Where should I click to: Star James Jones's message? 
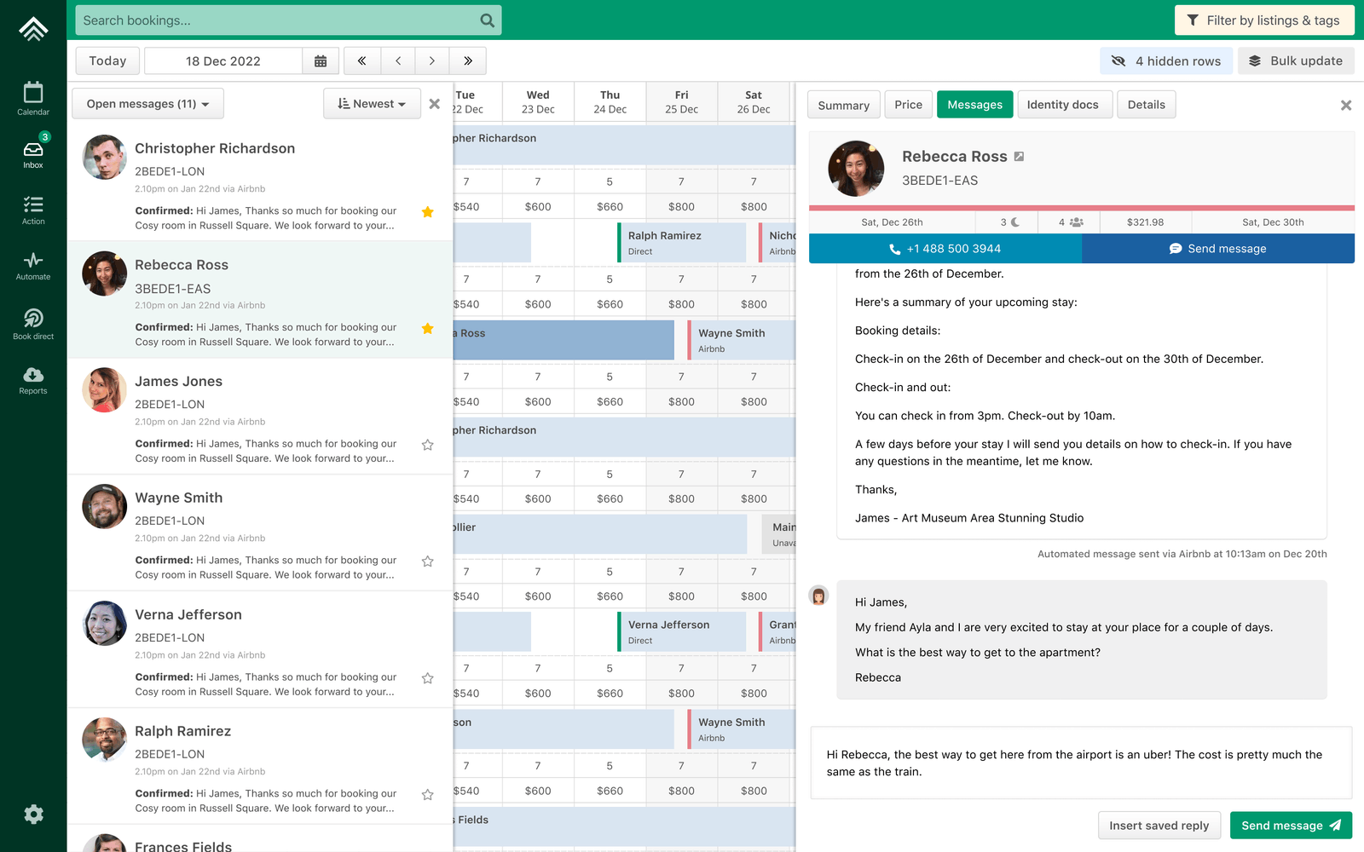click(428, 445)
